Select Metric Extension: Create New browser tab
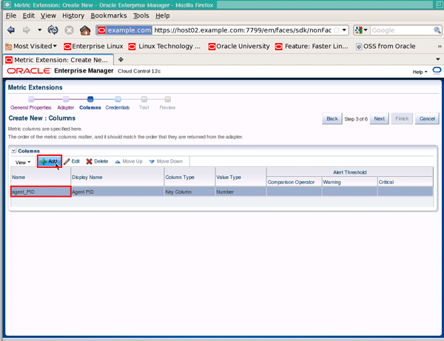The height and width of the screenshot is (341, 444). click(x=58, y=60)
